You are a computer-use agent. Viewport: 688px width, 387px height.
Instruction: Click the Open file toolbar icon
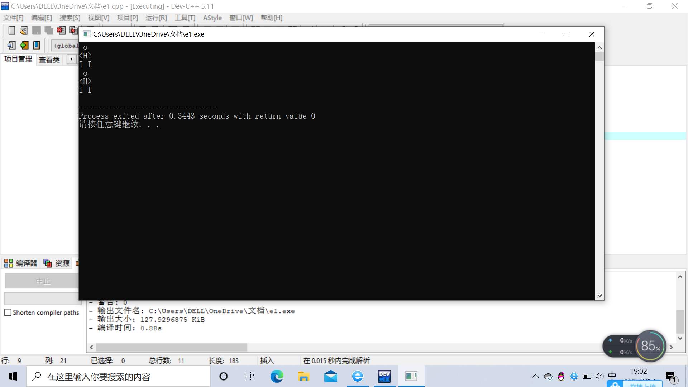point(24,30)
